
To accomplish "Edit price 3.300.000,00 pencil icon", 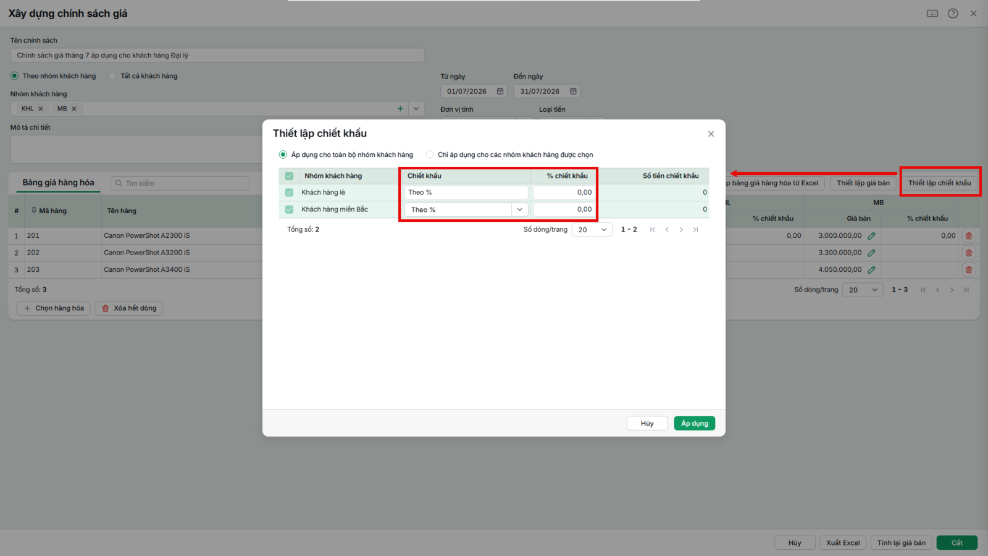I will [x=871, y=253].
